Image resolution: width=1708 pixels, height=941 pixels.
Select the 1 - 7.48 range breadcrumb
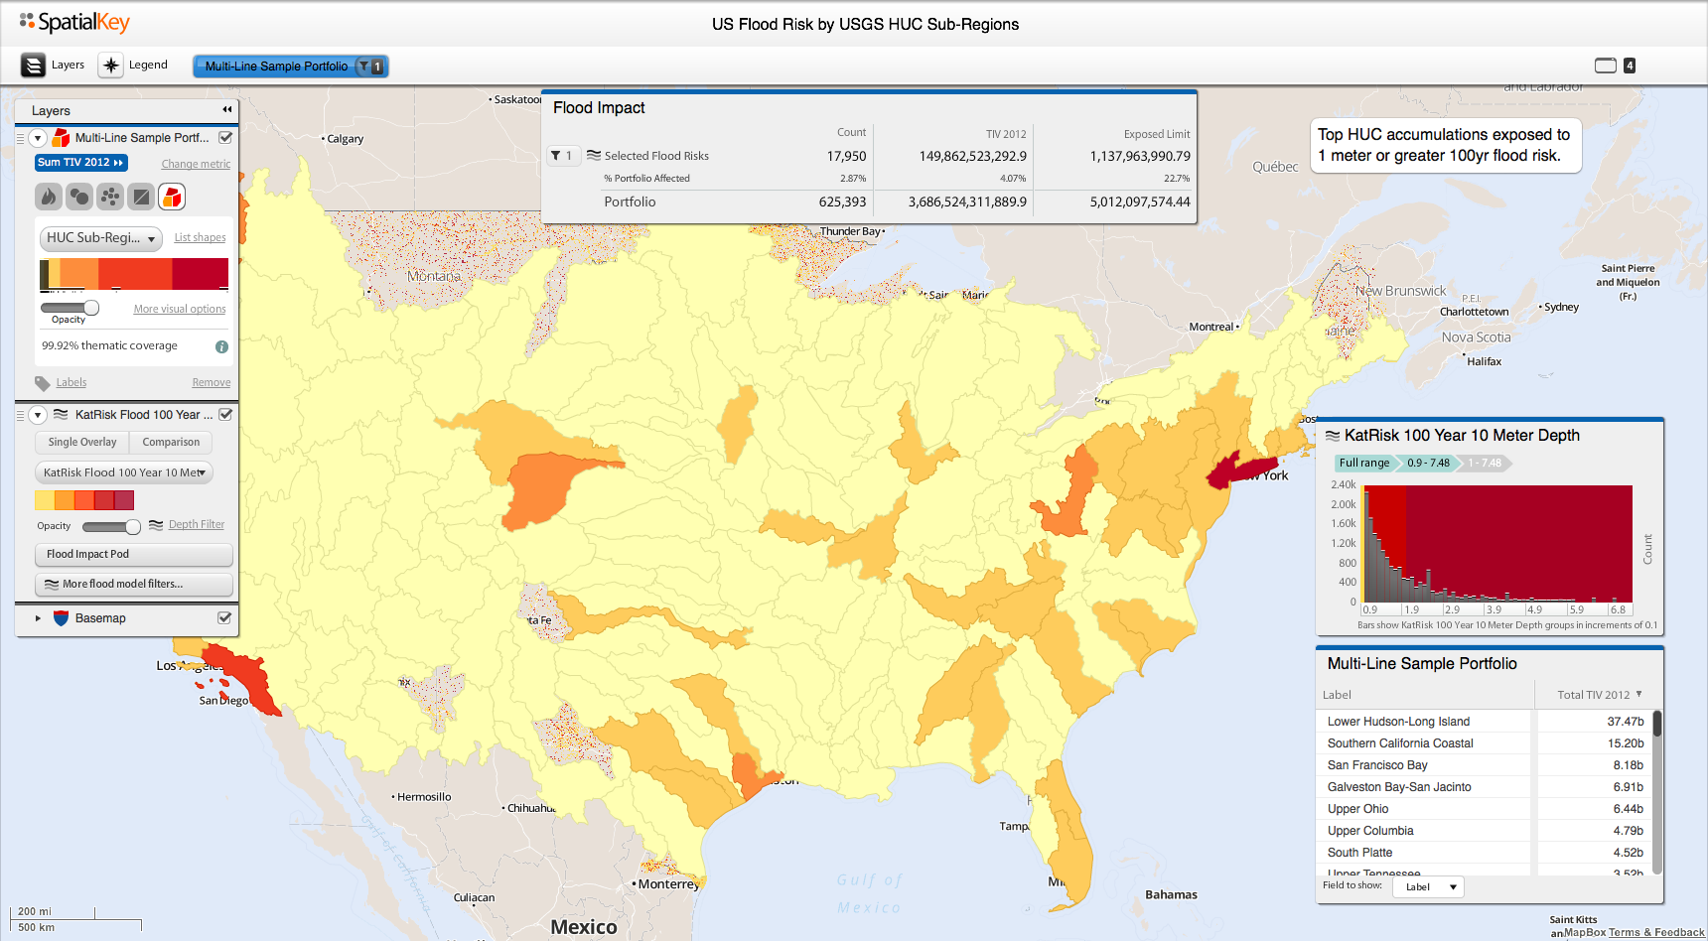1485,464
